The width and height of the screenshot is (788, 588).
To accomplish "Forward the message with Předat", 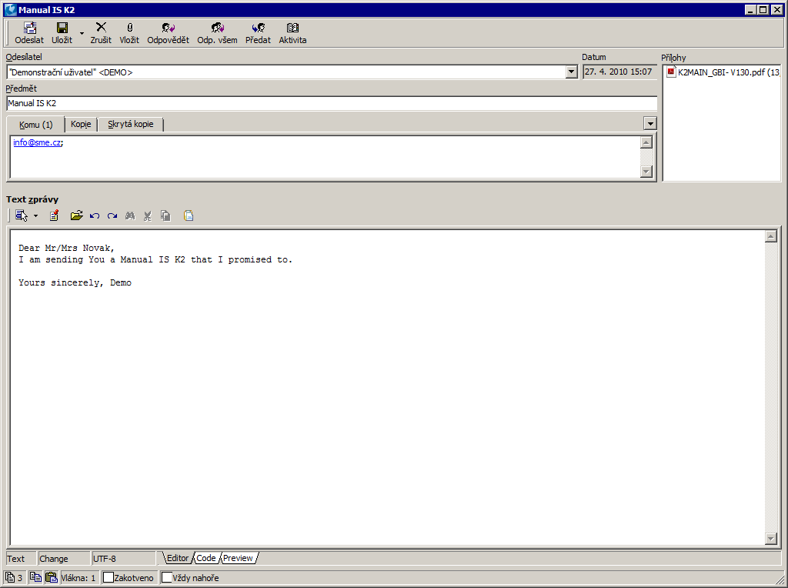I will [258, 33].
